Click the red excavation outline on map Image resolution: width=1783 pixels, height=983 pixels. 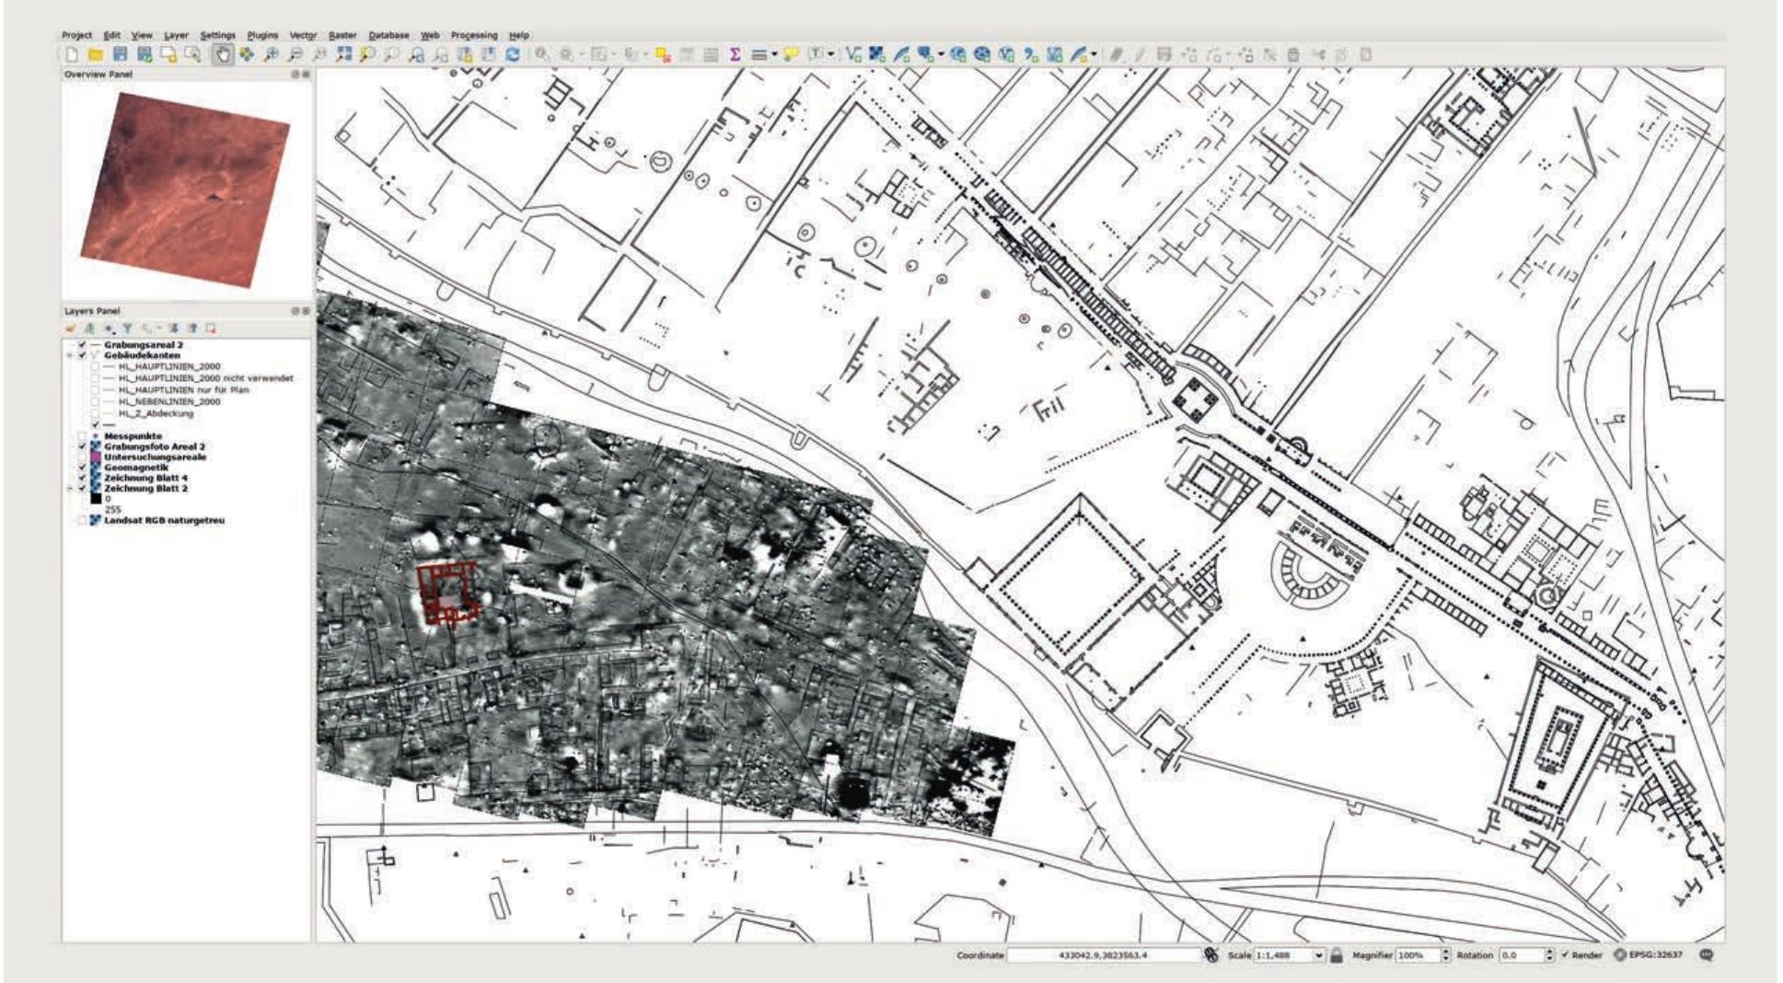[x=447, y=595]
